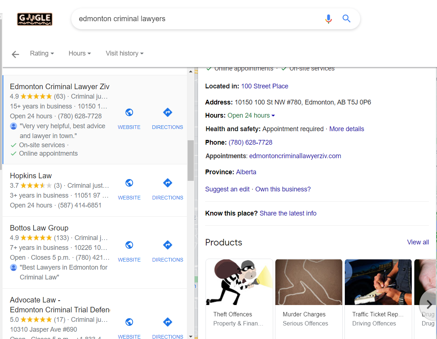Go back using the left arrow
The height and width of the screenshot is (339, 437).
click(15, 54)
